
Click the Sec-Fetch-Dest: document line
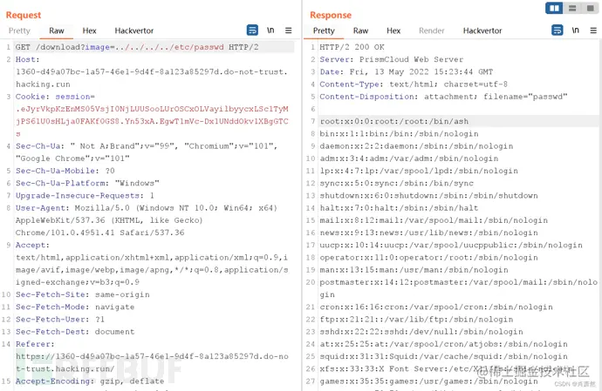pyautogui.click(x=75, y=332)
